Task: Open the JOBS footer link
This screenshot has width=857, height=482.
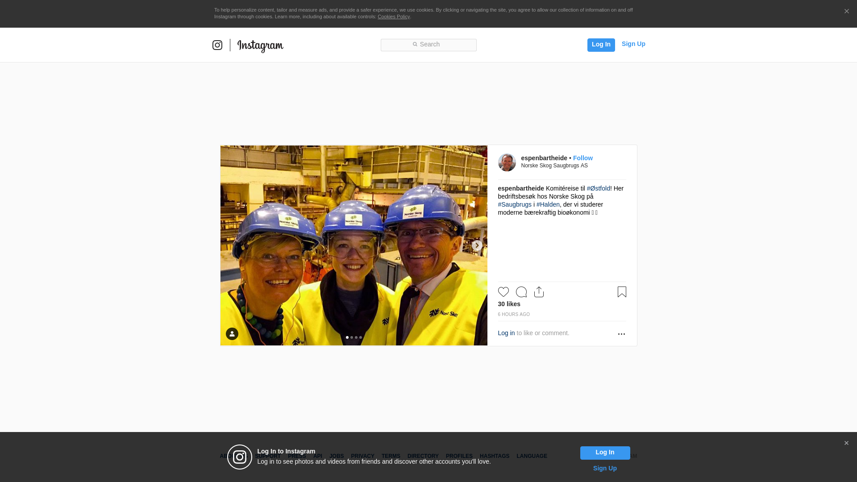Action: 337,456
